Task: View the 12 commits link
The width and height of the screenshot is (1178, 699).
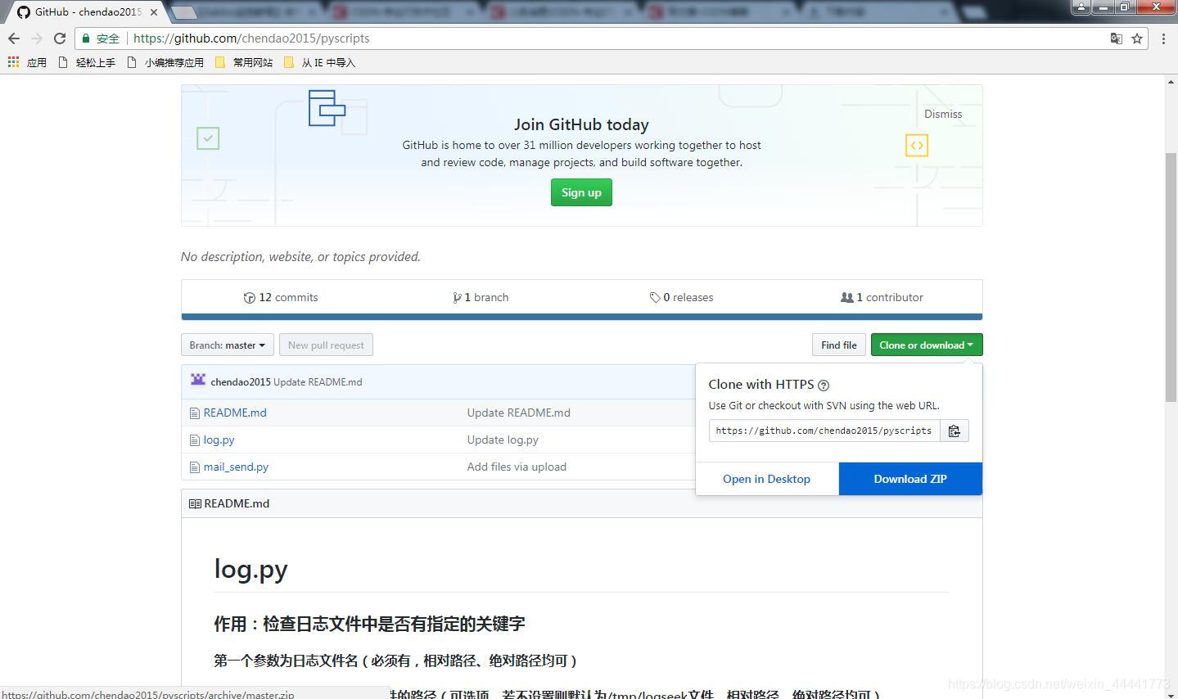Action: click(x=281, y=298)
